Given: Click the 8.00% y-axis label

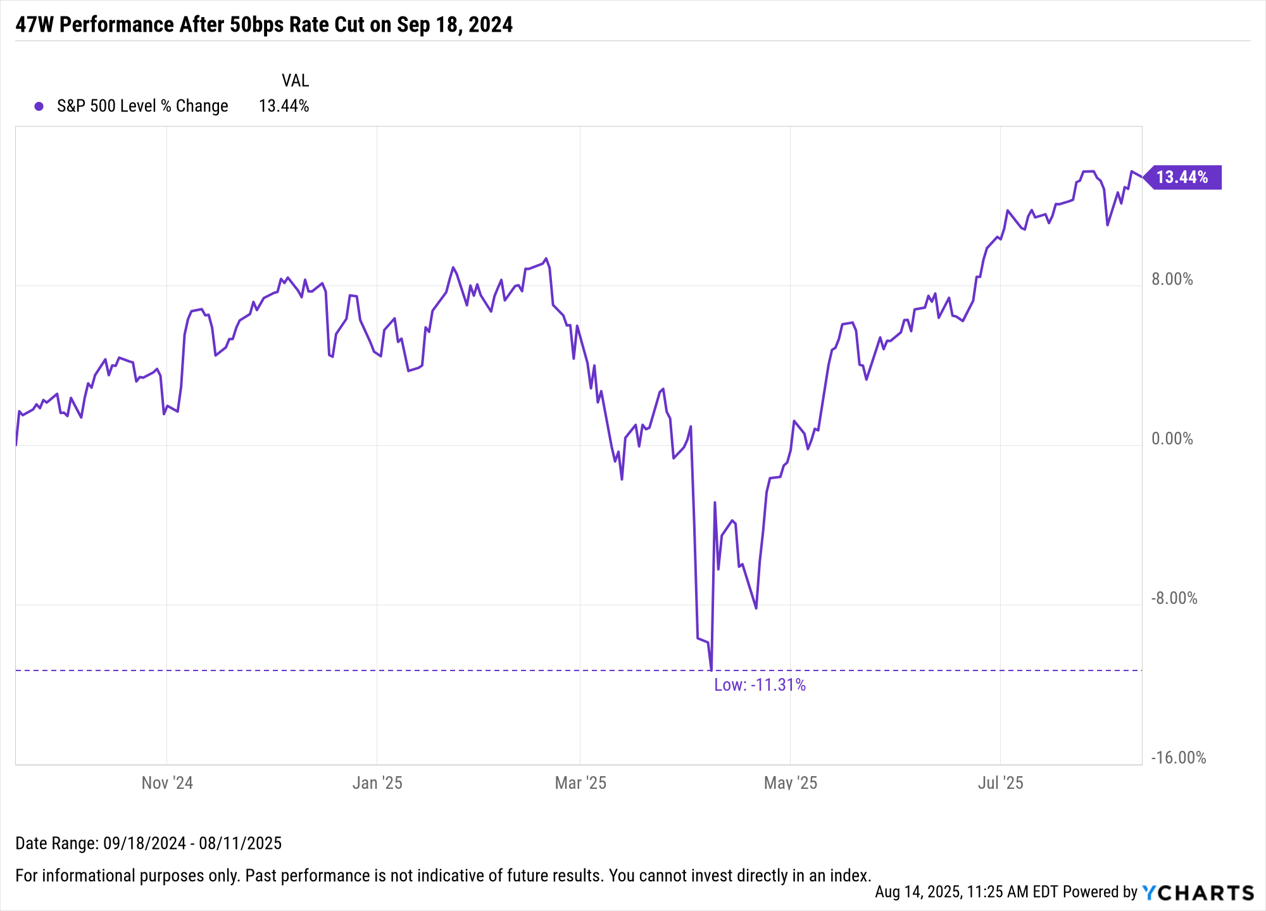Looking at the screenshot, I should point(1172,279).
